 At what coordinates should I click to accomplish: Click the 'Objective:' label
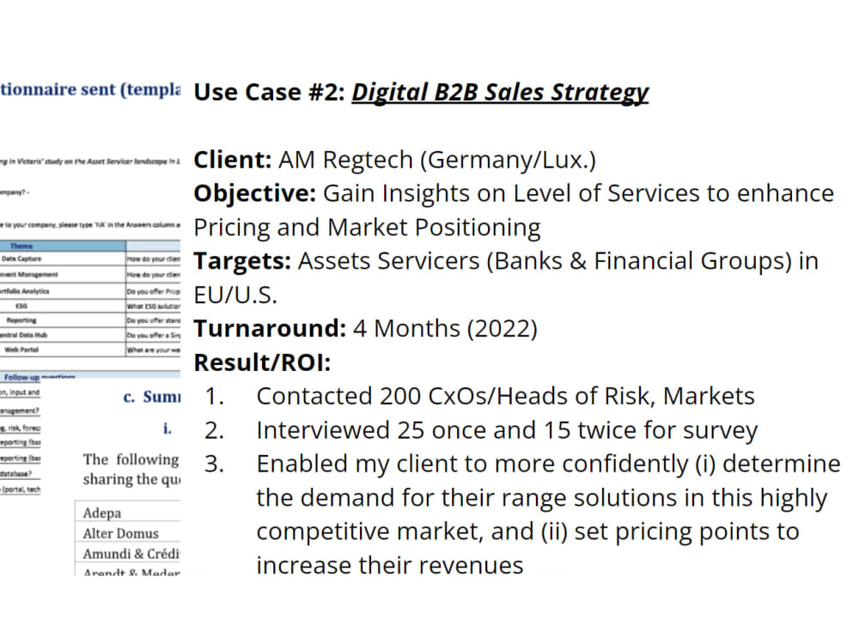coord(255,194)
